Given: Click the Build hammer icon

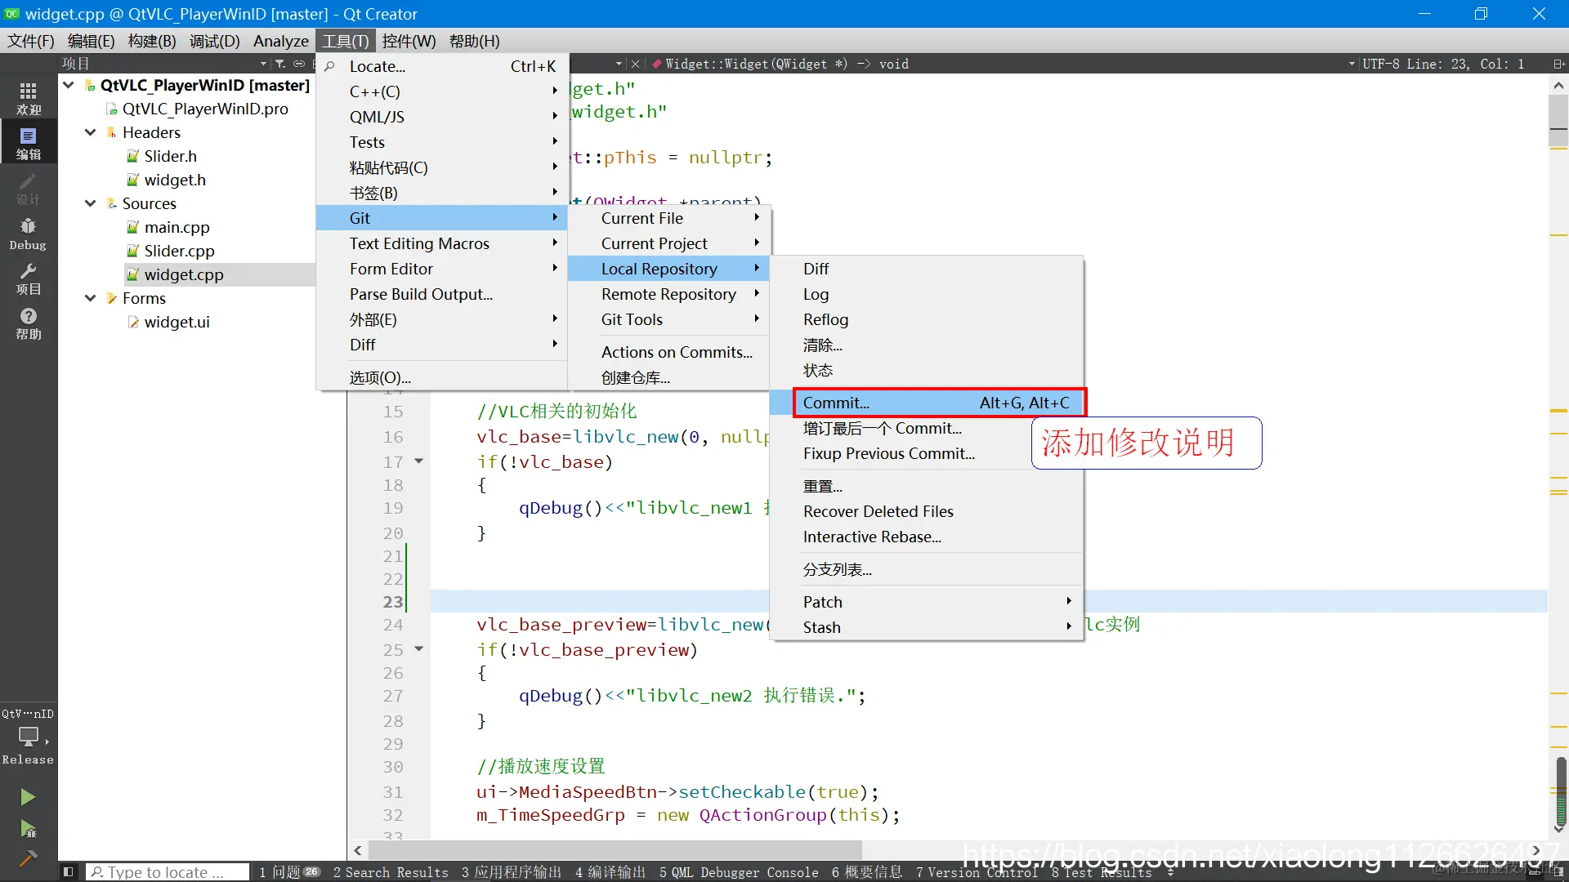Looking at the screenshot, I should coord(28,858).
